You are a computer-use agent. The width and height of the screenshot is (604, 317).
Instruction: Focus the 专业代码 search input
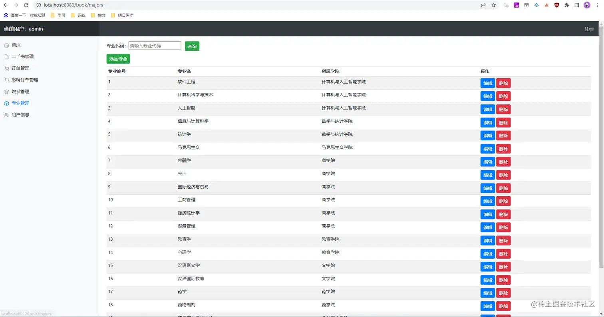[x=155, y=46]
